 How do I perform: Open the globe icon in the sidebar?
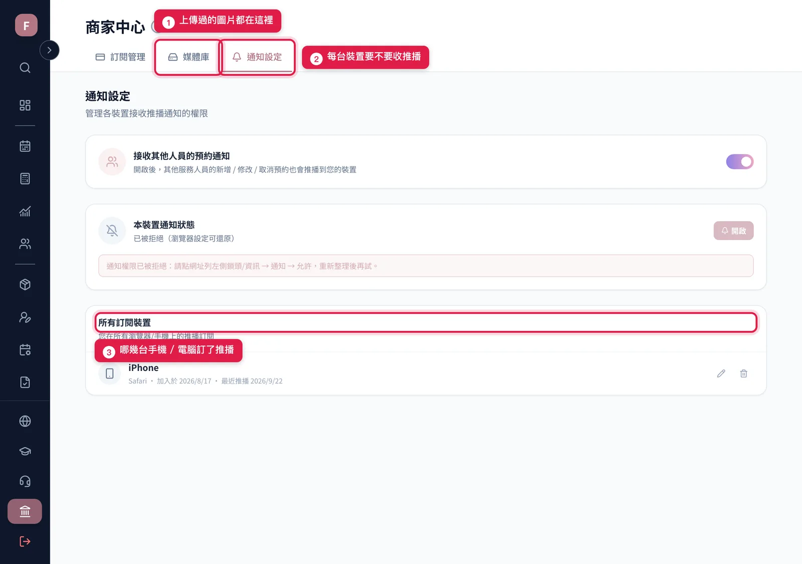[x=25, y=421]
